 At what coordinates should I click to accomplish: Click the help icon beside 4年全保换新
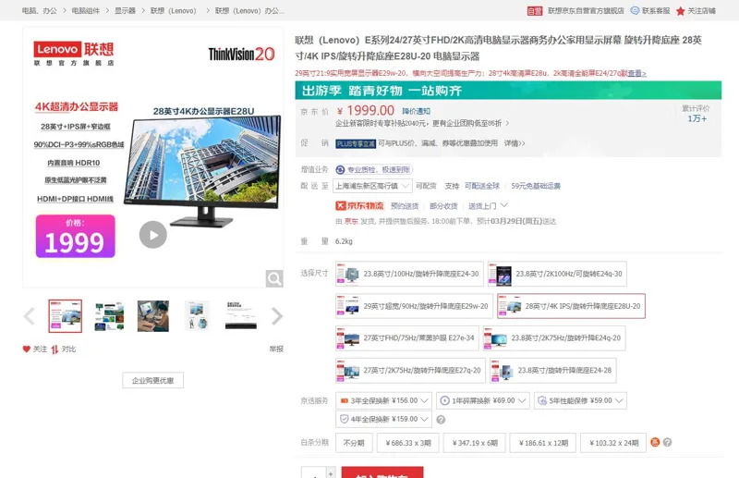(x=441, y=420)
